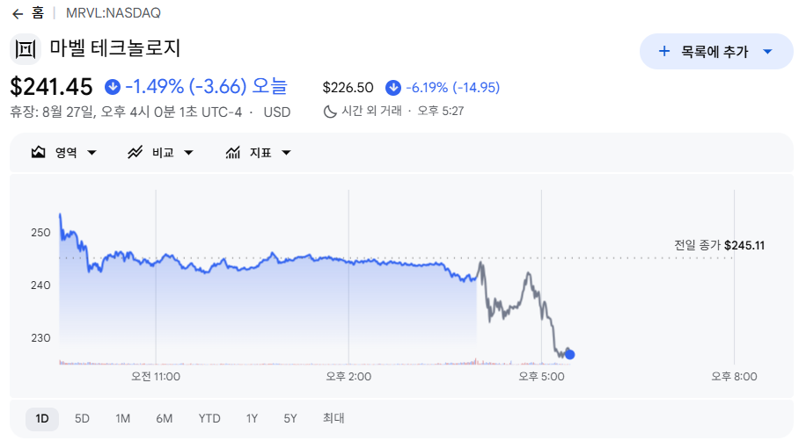Click the indicator chart icon beside 지표
The width and height of the screenshot is (806, 448).
tap(233, 153)
